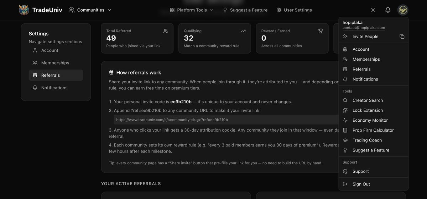Click the gift icon next to How referrals work

(111, 73)
